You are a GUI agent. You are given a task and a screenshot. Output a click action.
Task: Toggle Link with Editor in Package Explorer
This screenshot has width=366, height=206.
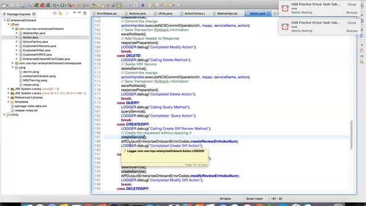click(60, 14)
